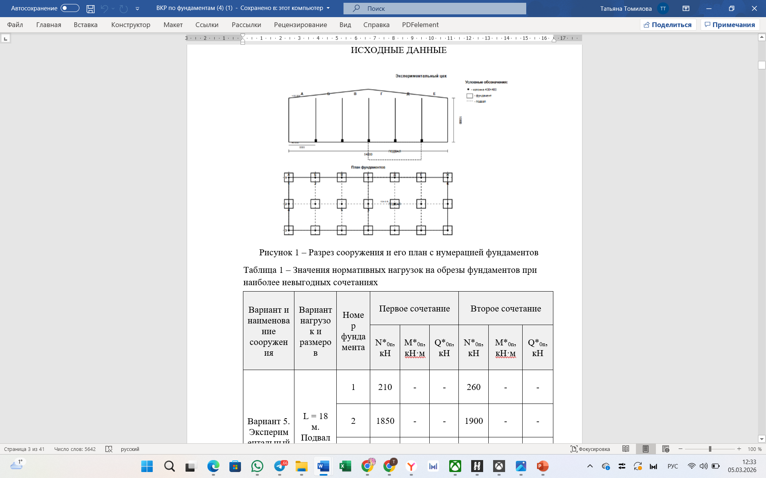This screenshot has width=766, height=478.
Task: Click the Рисунок 1 figure caption
Action: [x=399, y=252]
